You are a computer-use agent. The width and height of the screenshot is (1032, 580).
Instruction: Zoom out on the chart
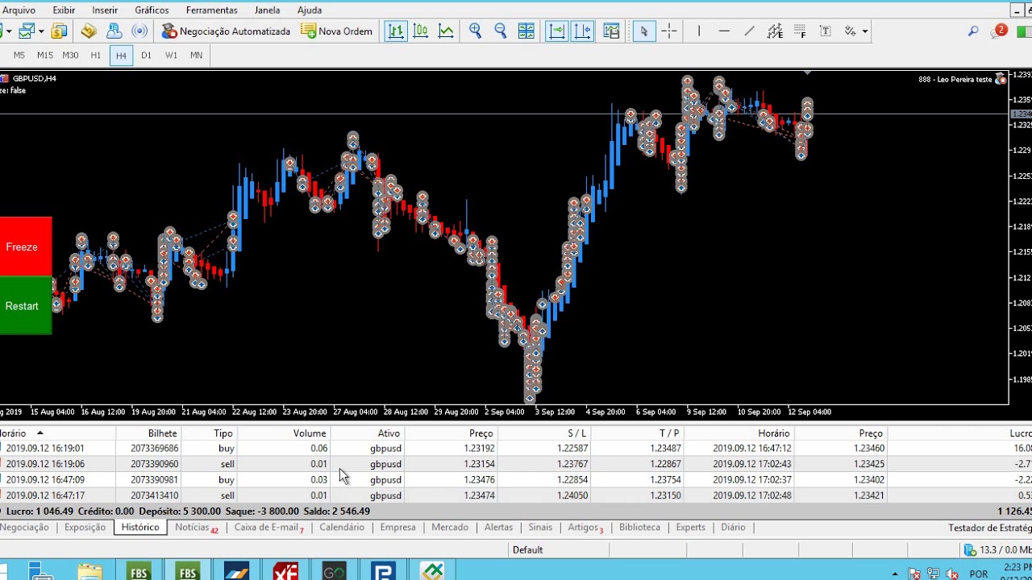pos(501,31)
